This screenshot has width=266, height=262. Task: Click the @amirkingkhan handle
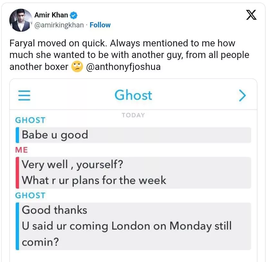pyautogui.click(x=59, y=25)
